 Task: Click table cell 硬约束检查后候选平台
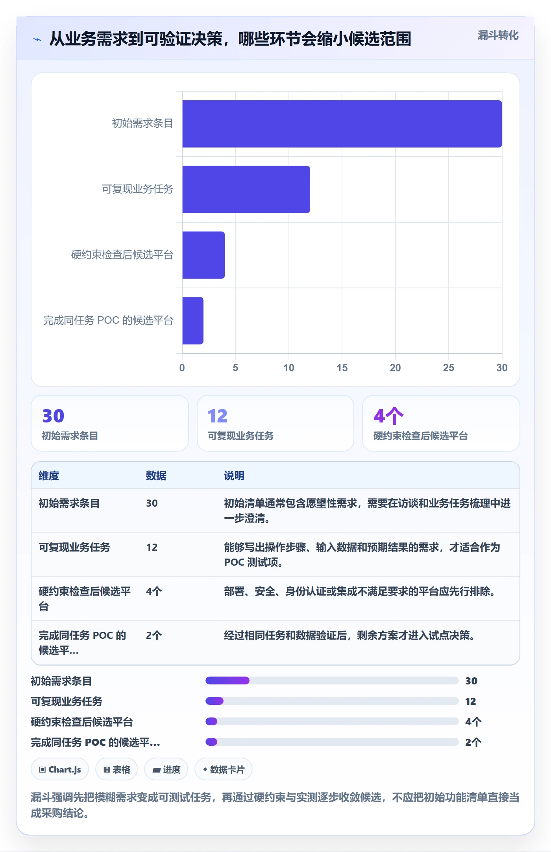(x=85, y=599)
